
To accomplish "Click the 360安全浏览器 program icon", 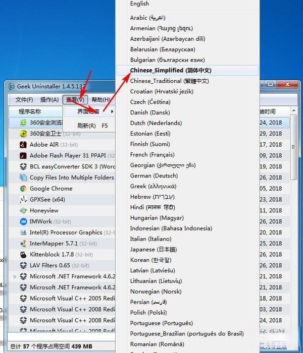I will 23,123.
